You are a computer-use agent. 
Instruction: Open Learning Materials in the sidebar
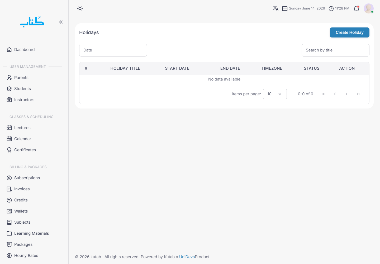coord(32,233)
